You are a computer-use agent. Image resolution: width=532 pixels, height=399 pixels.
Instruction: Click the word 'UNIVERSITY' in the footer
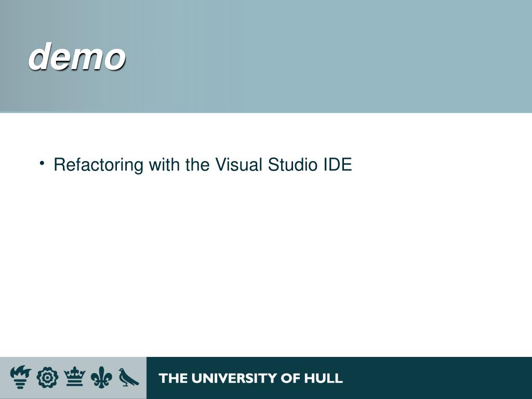pyautogui.click(x=234, y=378)
